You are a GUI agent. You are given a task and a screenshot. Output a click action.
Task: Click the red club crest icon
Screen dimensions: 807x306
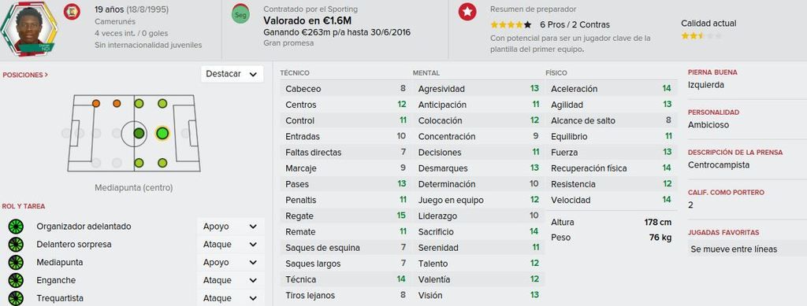(72, 12)
